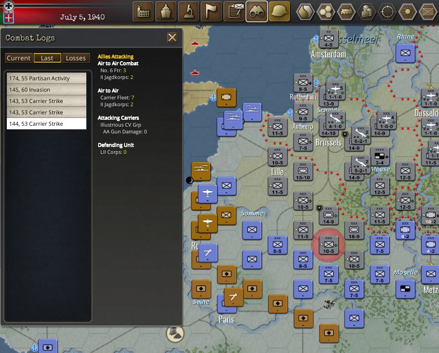Toggle the resources coins overlay
The height and width of the screenshot is (353, 439).
[x=367, y=12]
